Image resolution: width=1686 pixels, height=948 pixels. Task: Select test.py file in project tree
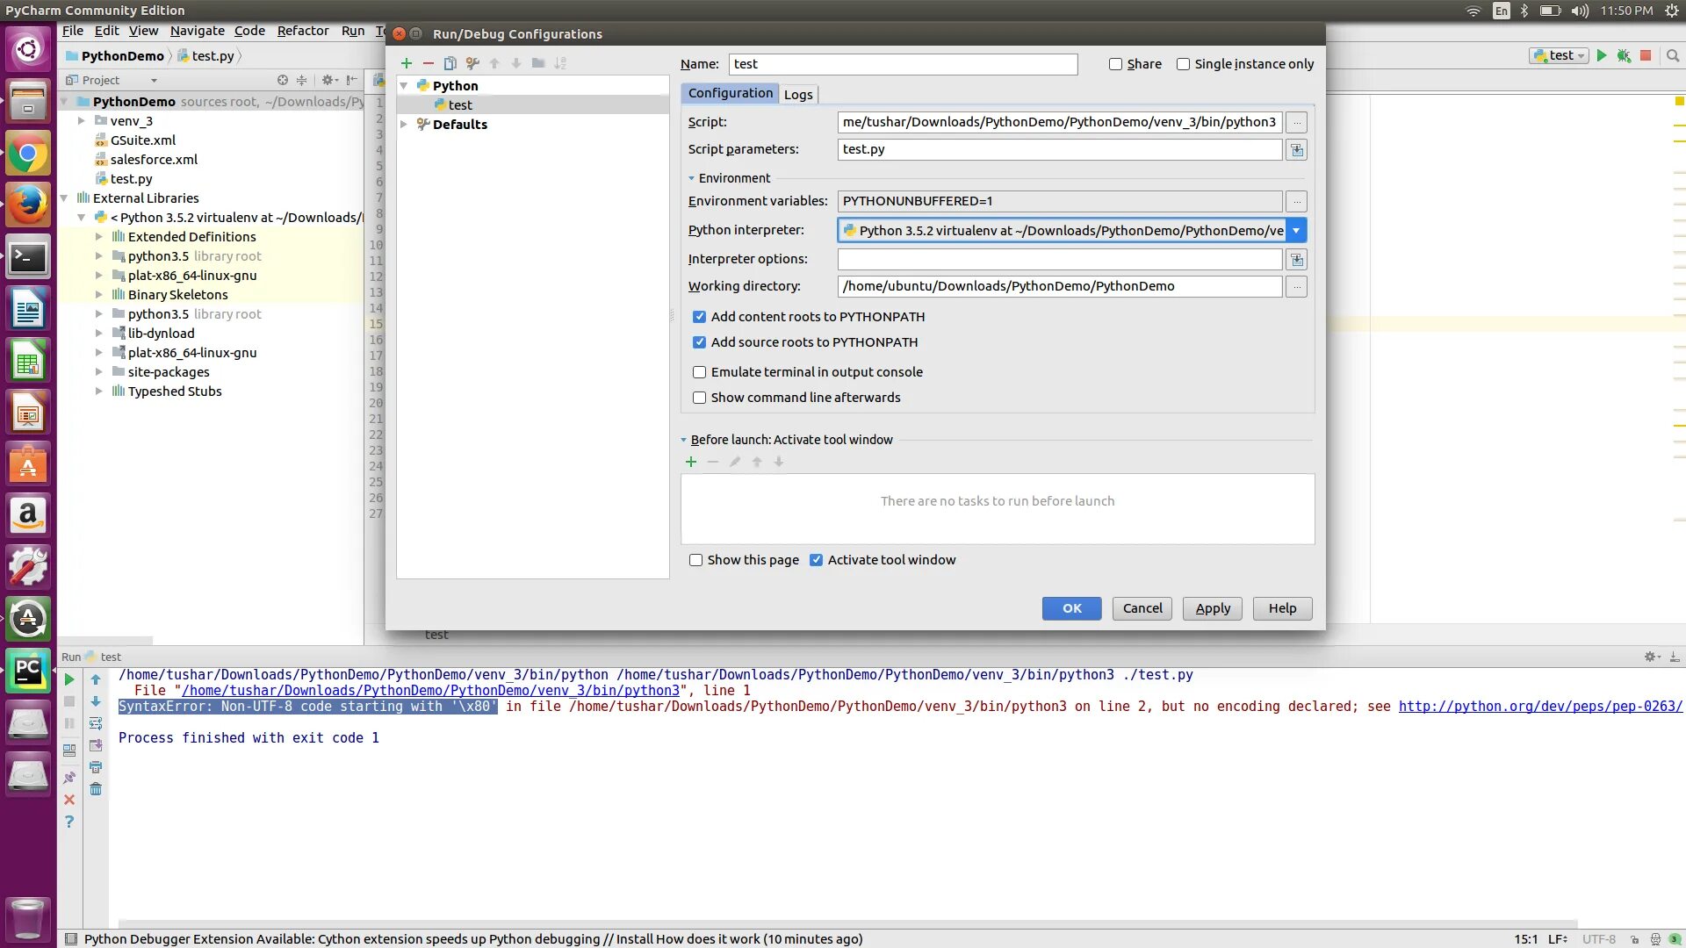pos(131,178)
